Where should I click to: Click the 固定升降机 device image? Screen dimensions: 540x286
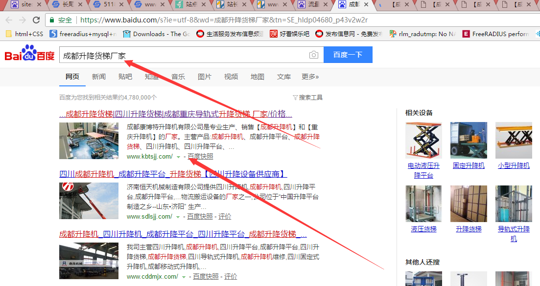(x=469, y=140)
